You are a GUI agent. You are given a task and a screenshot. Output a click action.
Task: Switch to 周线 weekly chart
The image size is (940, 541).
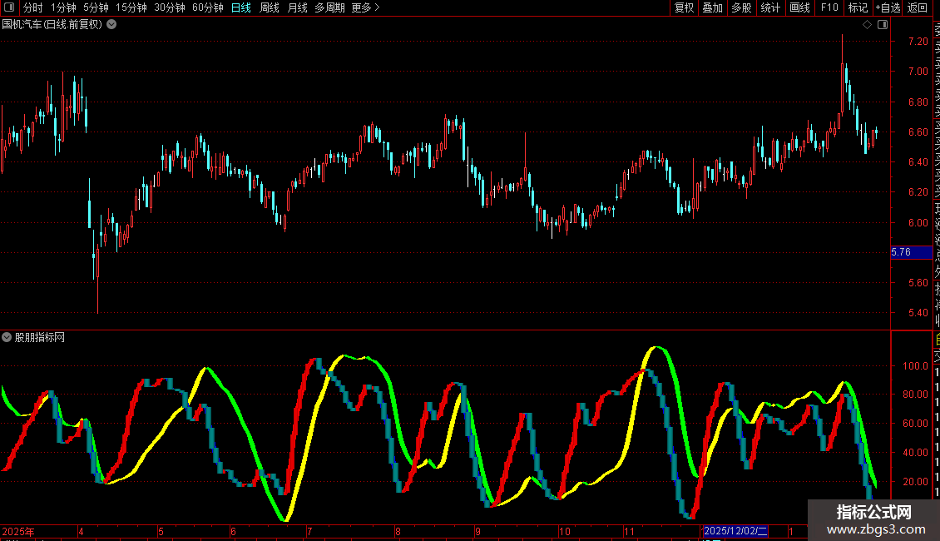click(270, 7)
